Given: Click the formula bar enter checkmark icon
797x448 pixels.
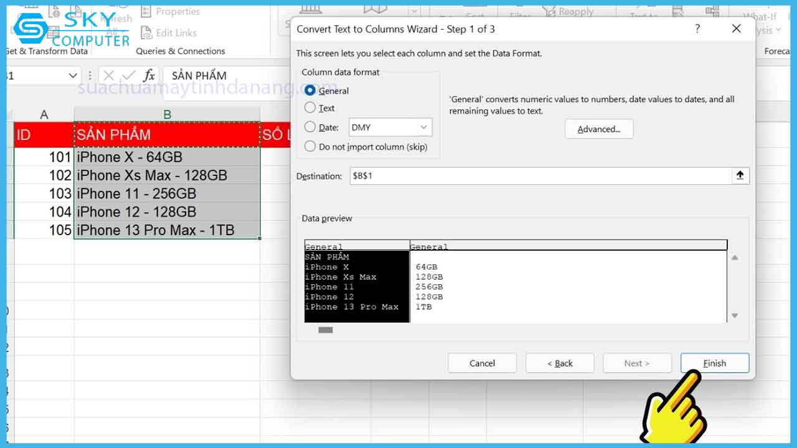Looking at the screenshot, I should (129, 76).
